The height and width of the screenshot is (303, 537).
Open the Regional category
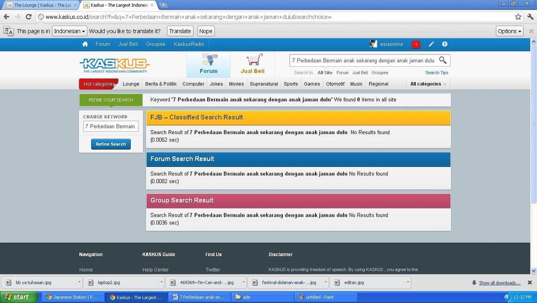(378, 84)
